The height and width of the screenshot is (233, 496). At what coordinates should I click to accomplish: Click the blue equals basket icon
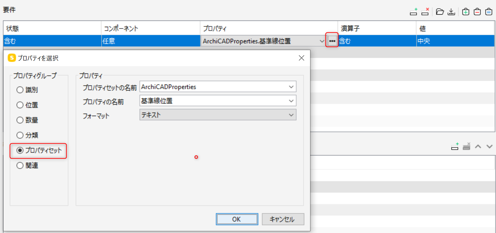coord(489,12)
